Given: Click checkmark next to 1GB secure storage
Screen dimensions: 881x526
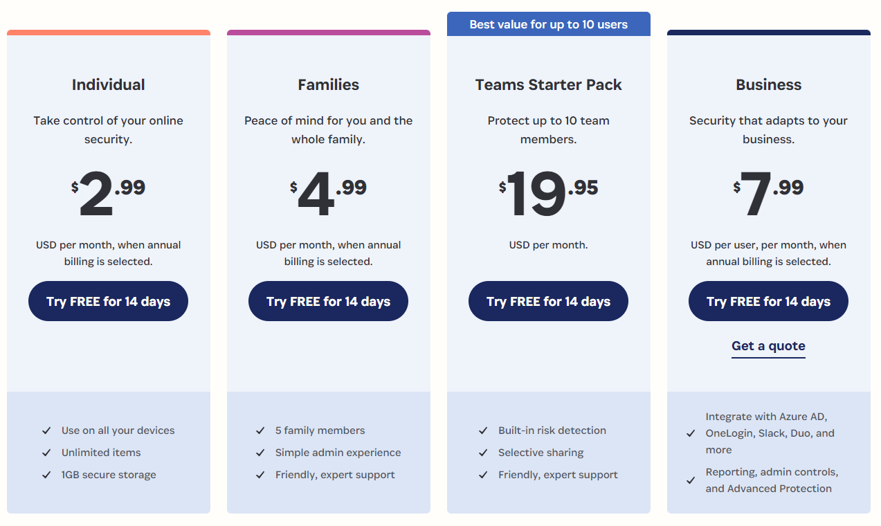Looking at the screenshot, I should pyautogui.click(x=46, y=475).
